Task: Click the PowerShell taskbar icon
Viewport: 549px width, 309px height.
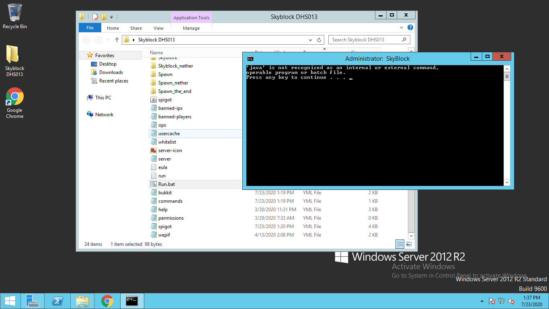Action: click(x=58, y=301)
